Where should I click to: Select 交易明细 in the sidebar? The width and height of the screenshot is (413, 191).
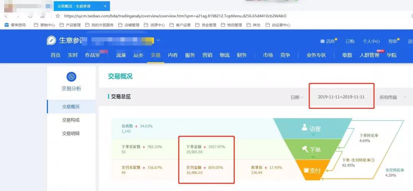[x=71, y=133]
